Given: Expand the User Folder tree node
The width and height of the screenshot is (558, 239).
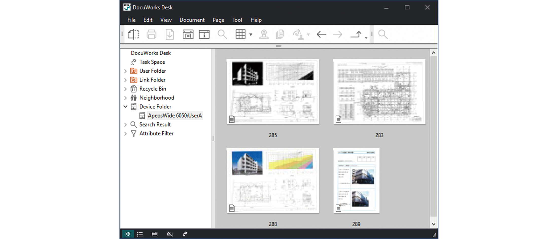Looking at the screenshot, I should [x=126, y=71].
